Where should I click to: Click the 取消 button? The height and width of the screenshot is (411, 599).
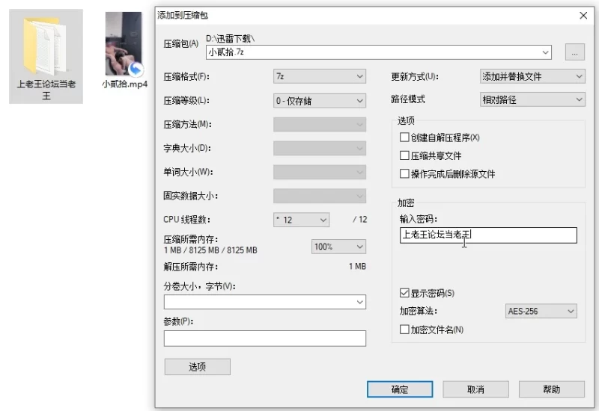[x=475, y=389]
